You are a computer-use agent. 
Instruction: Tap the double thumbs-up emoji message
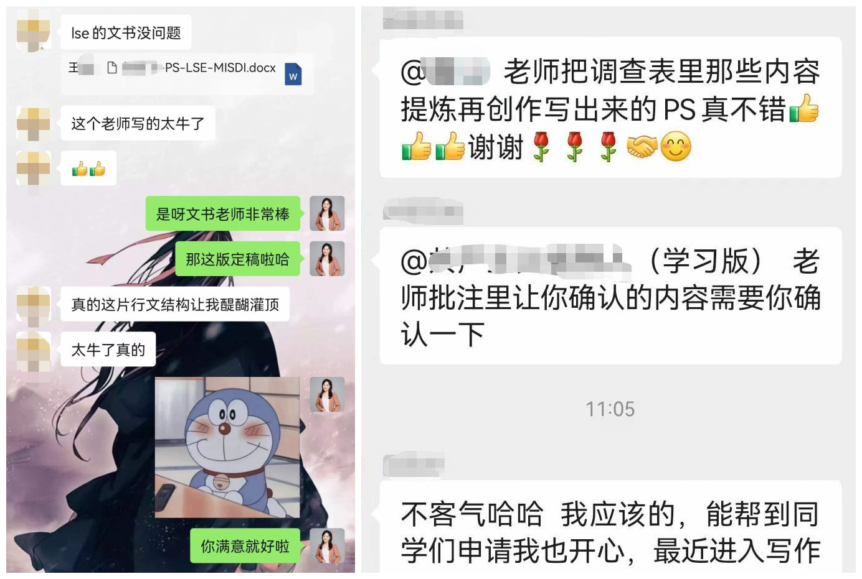[x=88, y=168]
